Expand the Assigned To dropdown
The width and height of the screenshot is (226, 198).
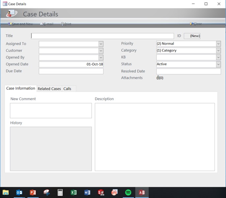(101, 44)
